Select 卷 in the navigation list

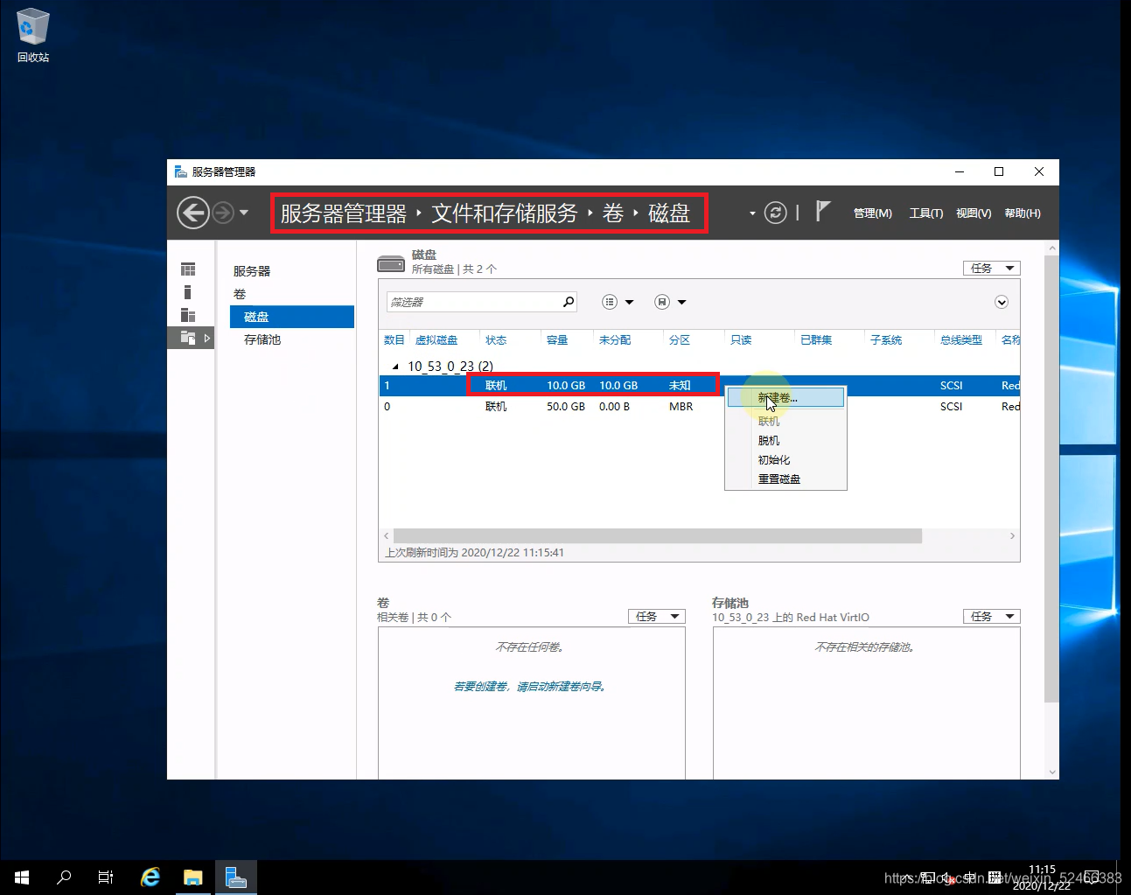(240, 294)
